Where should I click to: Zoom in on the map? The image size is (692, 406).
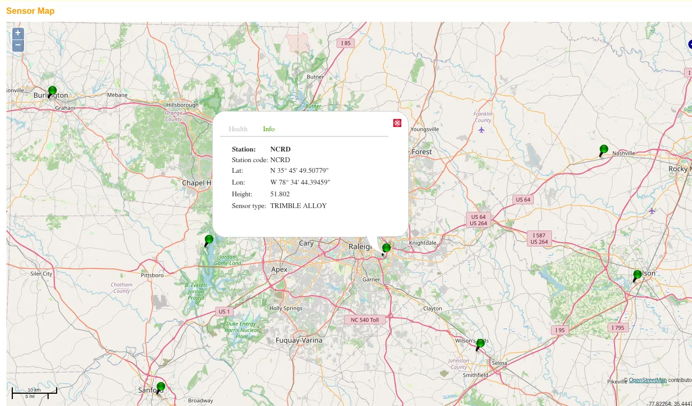(x=18, y=34)
